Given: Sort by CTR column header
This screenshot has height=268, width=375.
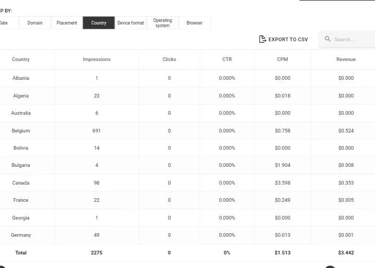Looking at the screenshot, I should [227, 59].
